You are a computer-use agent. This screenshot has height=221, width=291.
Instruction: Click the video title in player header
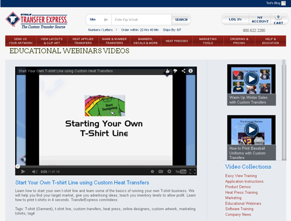coord(66,71)
